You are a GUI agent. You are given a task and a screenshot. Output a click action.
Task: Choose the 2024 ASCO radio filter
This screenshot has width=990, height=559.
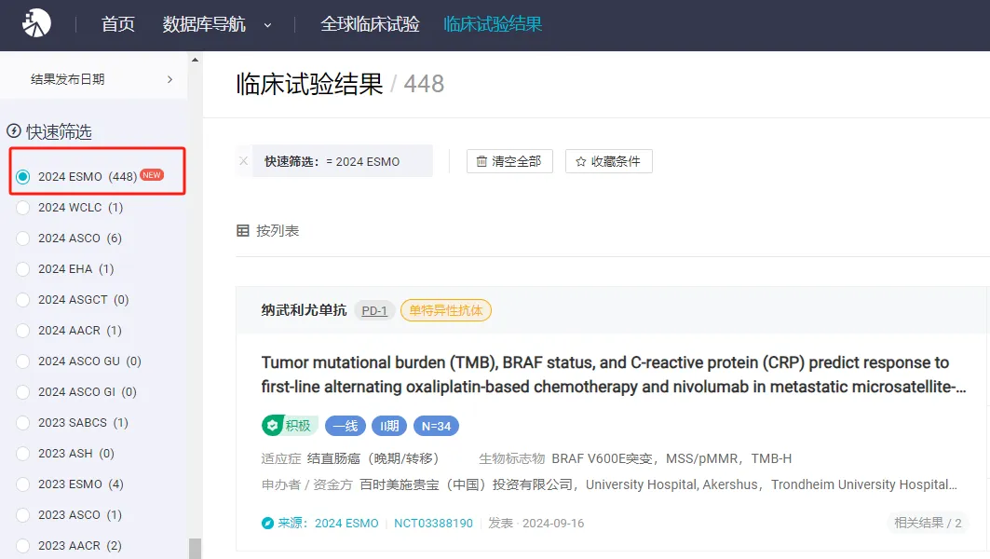pyautogui.click(x=23, y=238)
